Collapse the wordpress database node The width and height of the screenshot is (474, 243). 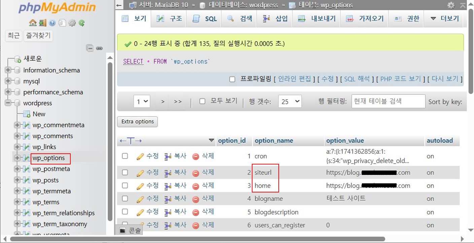[8, 103]
